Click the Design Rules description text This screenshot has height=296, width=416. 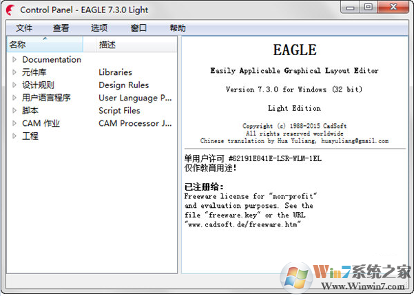tap(124, 85)
